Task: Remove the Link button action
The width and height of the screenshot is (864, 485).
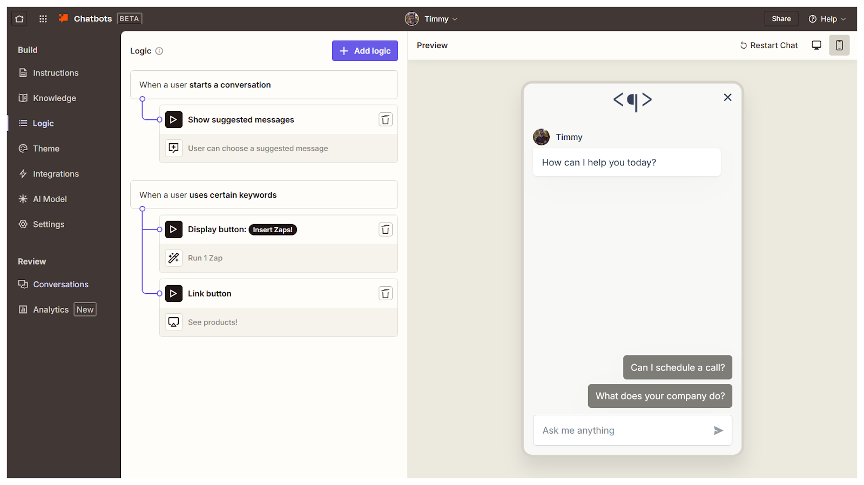Action: [385, 294]
